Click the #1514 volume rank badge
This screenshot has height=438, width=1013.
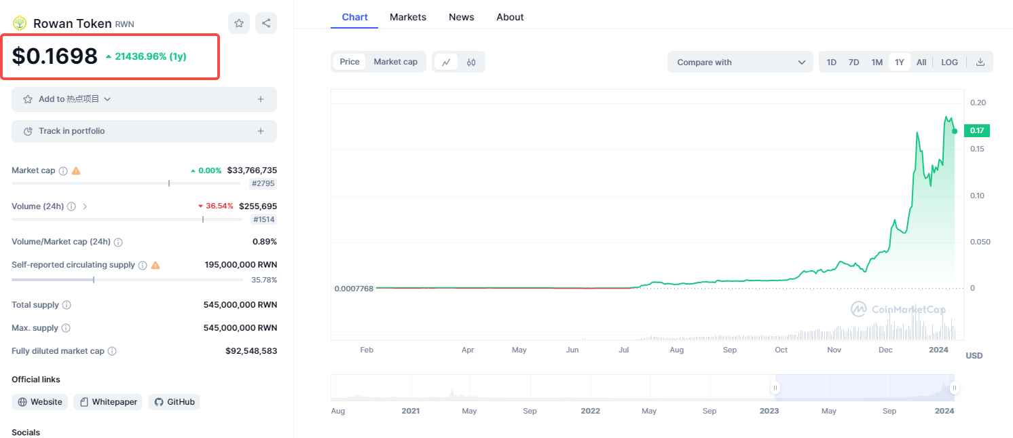coord(263,219)
